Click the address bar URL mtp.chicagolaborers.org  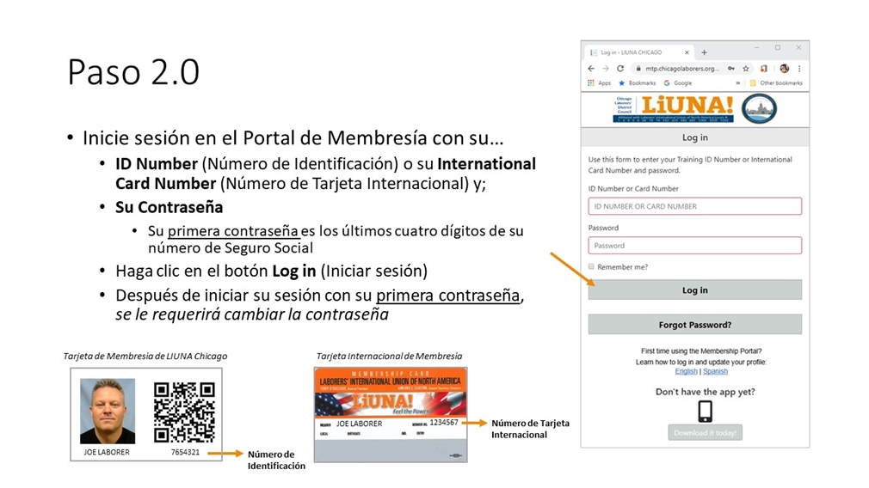pyautogui.click(x=681, y=69)
